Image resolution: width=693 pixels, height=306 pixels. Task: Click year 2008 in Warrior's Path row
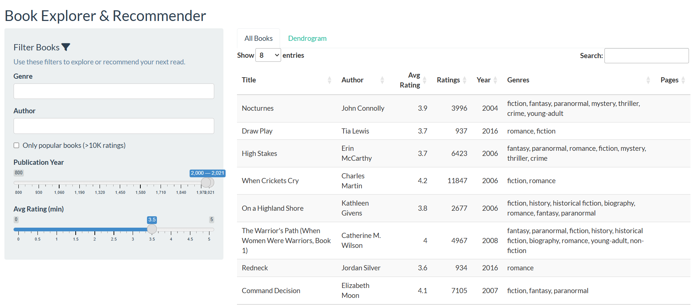click(x=490, y=241)
